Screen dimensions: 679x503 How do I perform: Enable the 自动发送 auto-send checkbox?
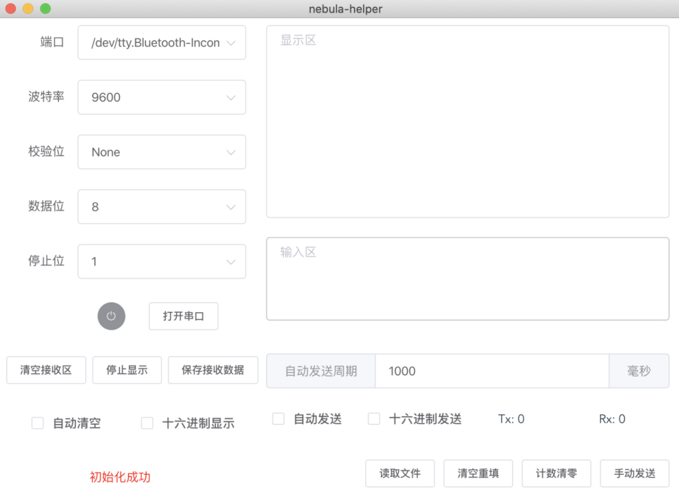(278, 418)
